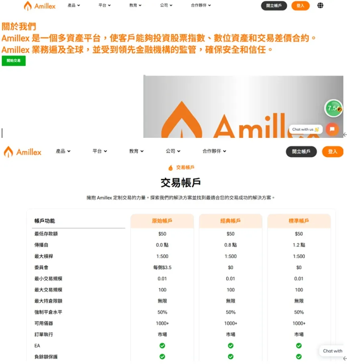The height and width of the screenshot is (364, 347).
Task: Click the 最小交易規模 row label
Action: pos(48,279)
